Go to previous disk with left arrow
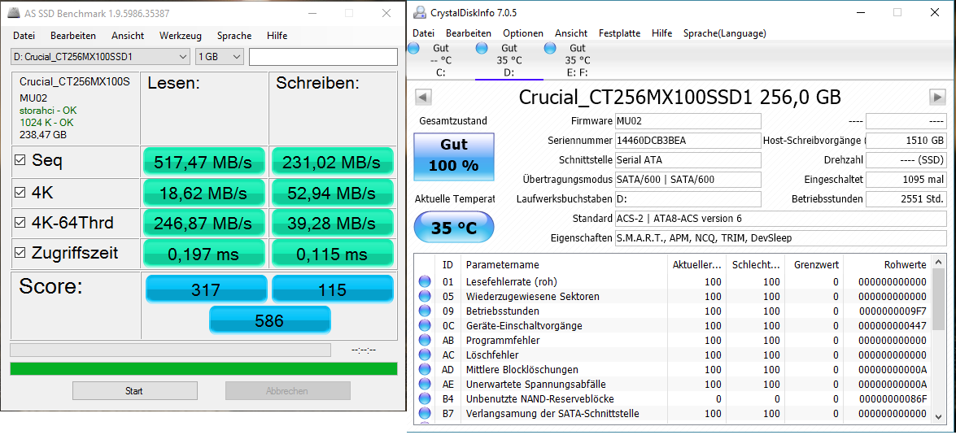The image size is (956, 435). 424,96
